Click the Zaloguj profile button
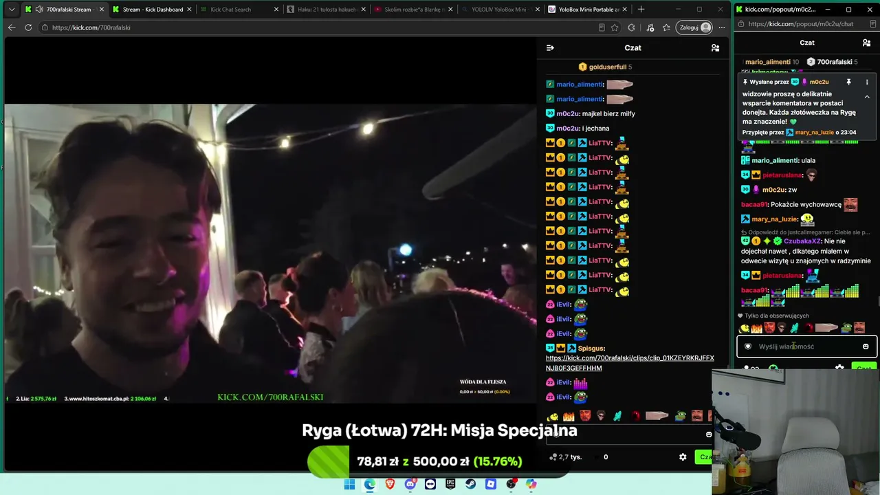Image resolution: width=880 pixels, height=495 pixels. click(x=695, y=27)
